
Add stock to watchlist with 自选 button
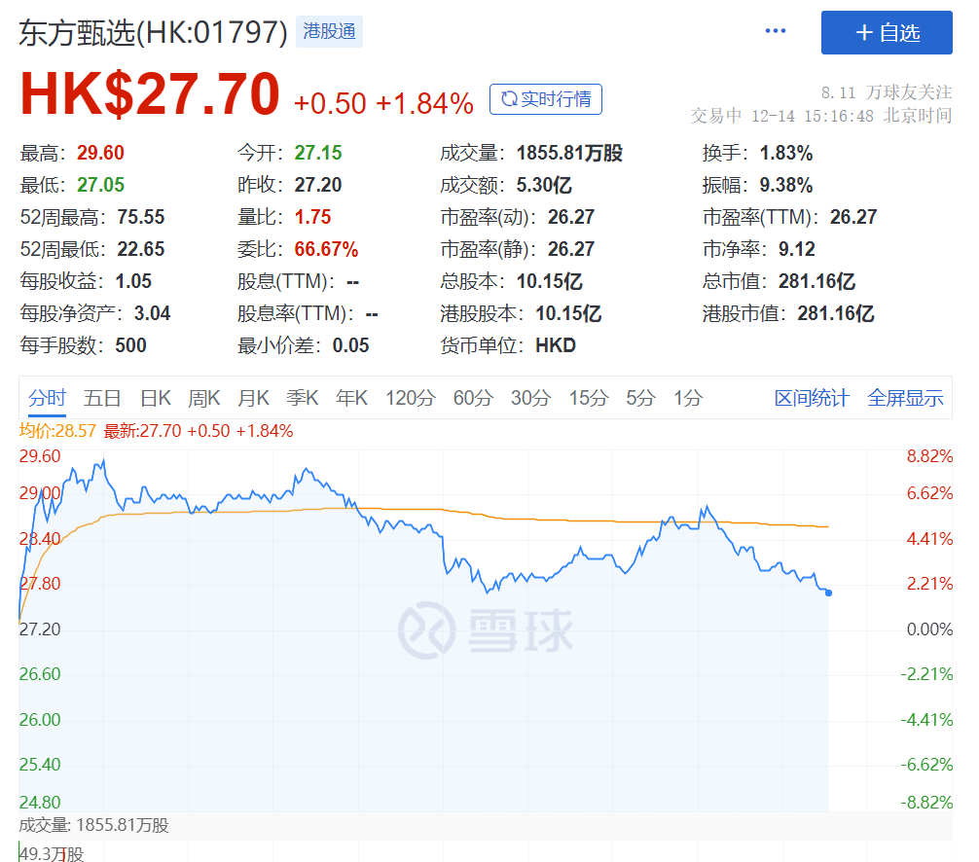pyautogui.click(x=887, y=32)
